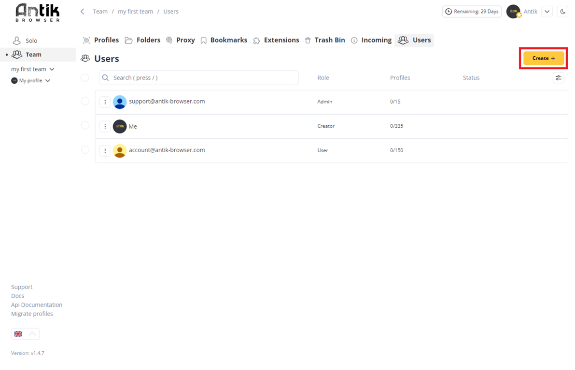
Task: Click the 0/15 profiles value
Action: (x=395, y=102)
